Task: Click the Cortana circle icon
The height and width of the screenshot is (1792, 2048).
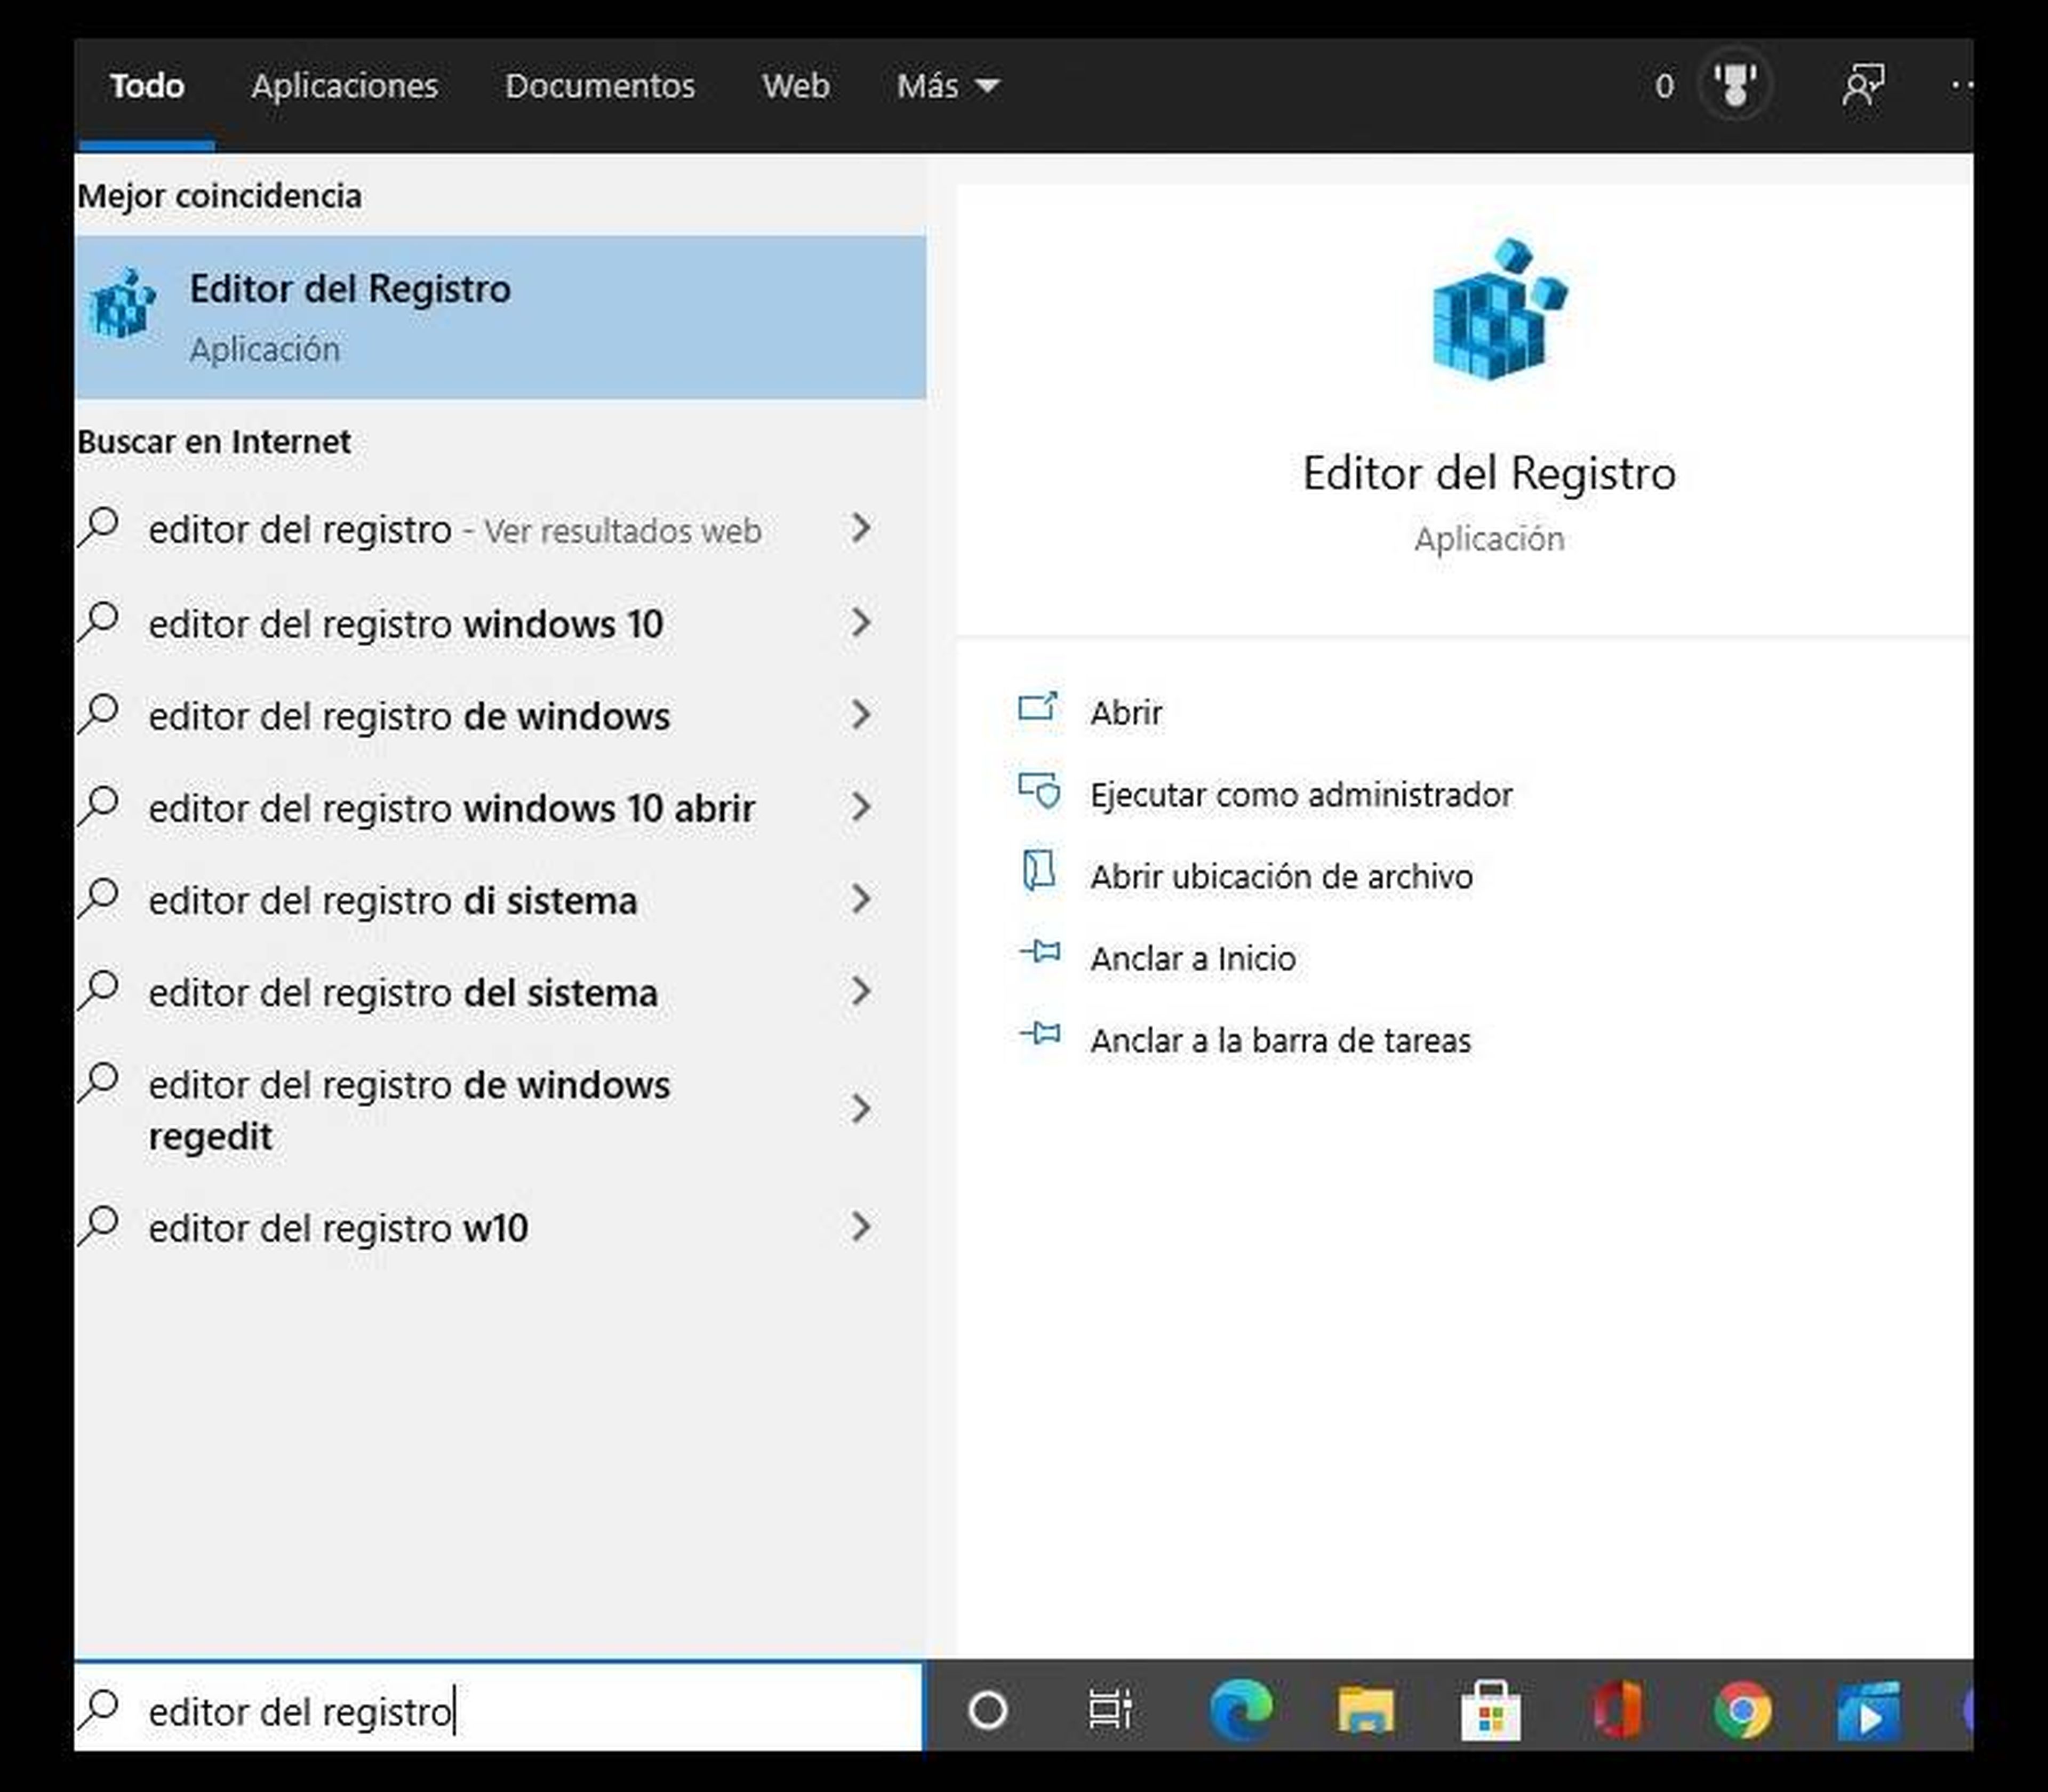Action: click(988, 1710)
